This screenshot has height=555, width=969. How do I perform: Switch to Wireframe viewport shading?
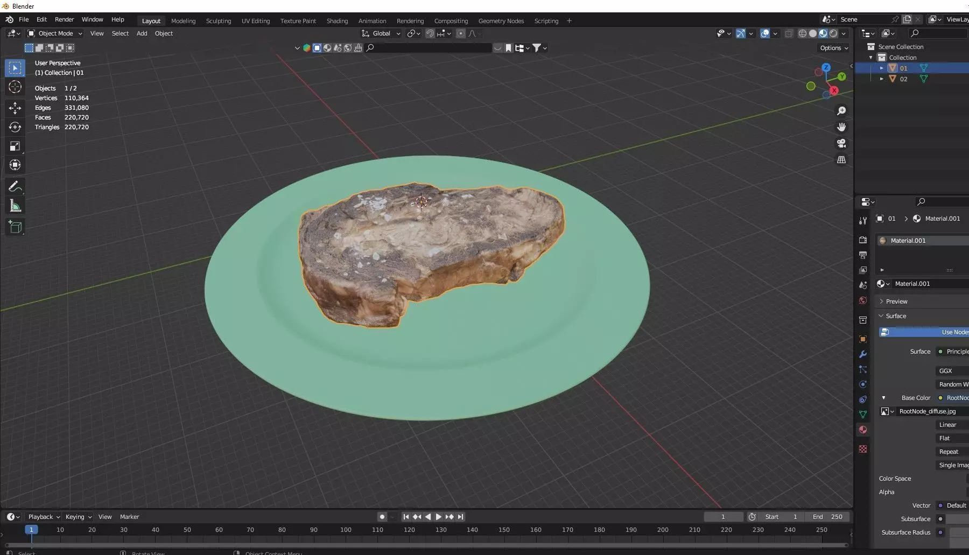[x=803, y=33]
